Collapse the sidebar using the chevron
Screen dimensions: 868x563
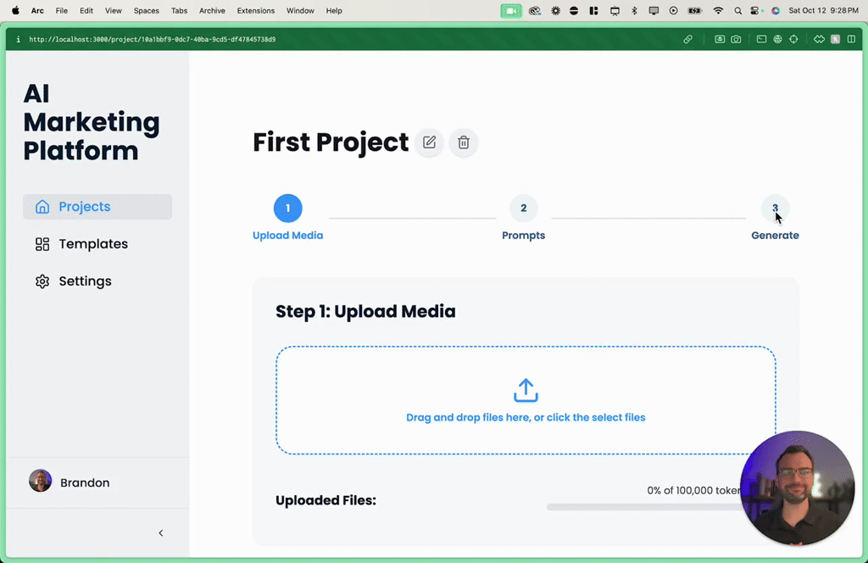pos(160,533)
